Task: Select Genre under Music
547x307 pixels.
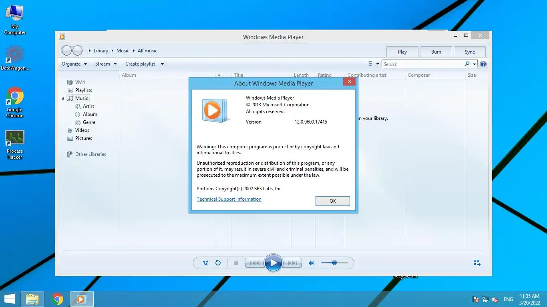Action: [89, 122]
